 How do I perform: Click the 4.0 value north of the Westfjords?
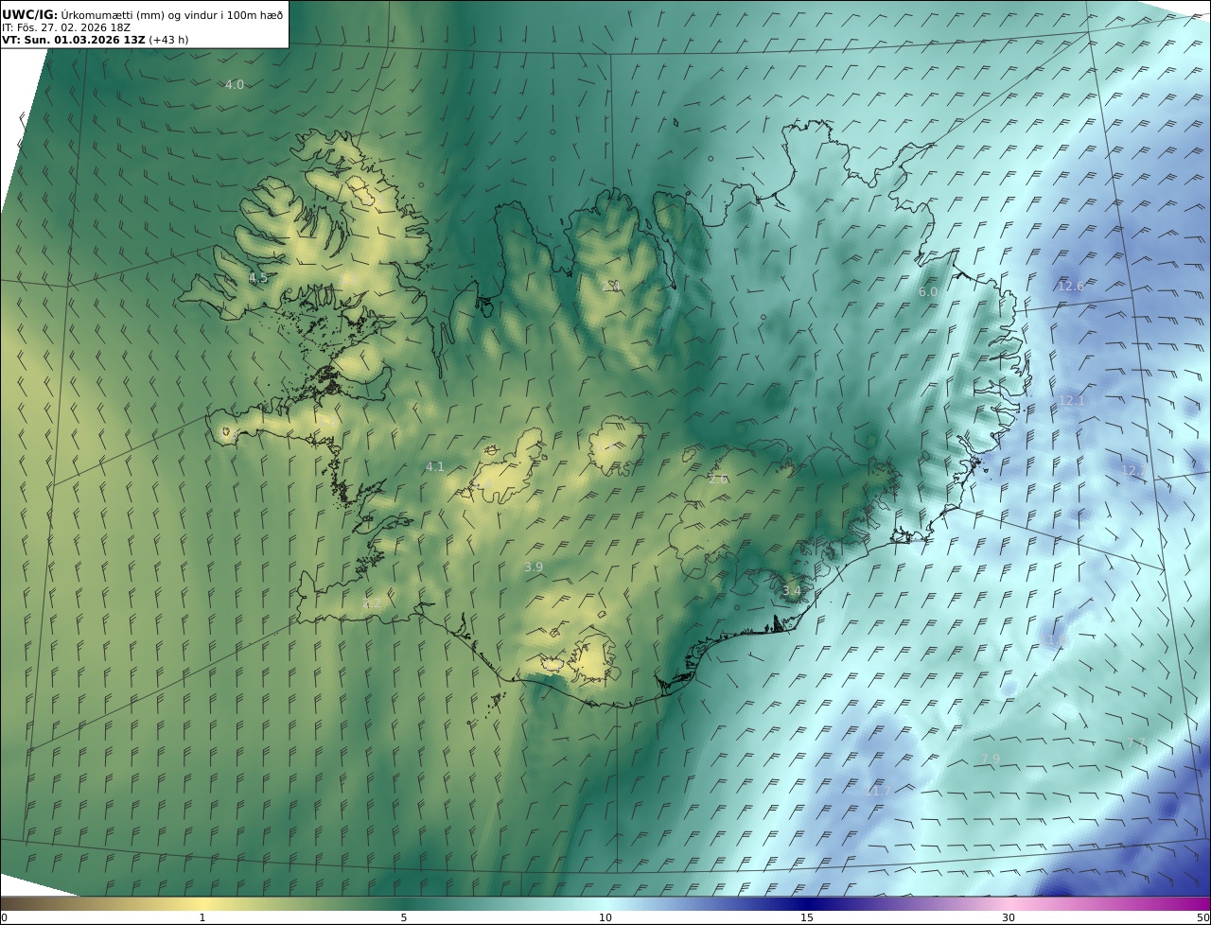235,84
